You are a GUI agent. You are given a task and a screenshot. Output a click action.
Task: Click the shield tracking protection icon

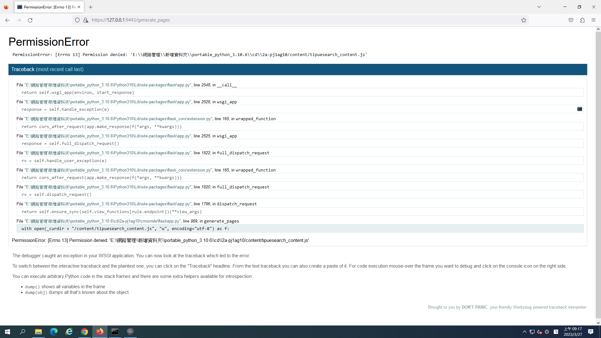(x=77, y=20)
